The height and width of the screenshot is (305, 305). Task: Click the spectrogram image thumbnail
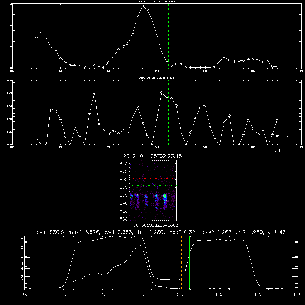pyautogui.click(x=153, y=190)
